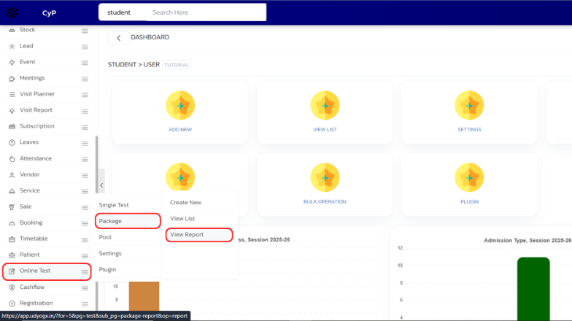572x321 pixels.
Task: Open the Bulk Operation tile icon
Action: pyautogui.click(x=325, y=177)
